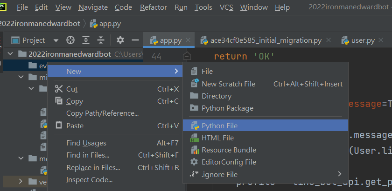392x191 pixels.
Task: Open the Window menu
Action: 254,7
